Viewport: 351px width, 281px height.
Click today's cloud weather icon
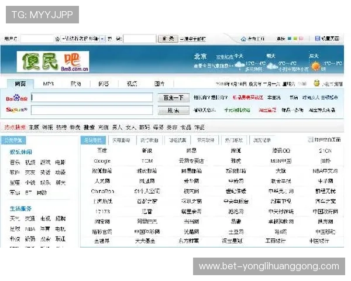(x=240, y=66)
